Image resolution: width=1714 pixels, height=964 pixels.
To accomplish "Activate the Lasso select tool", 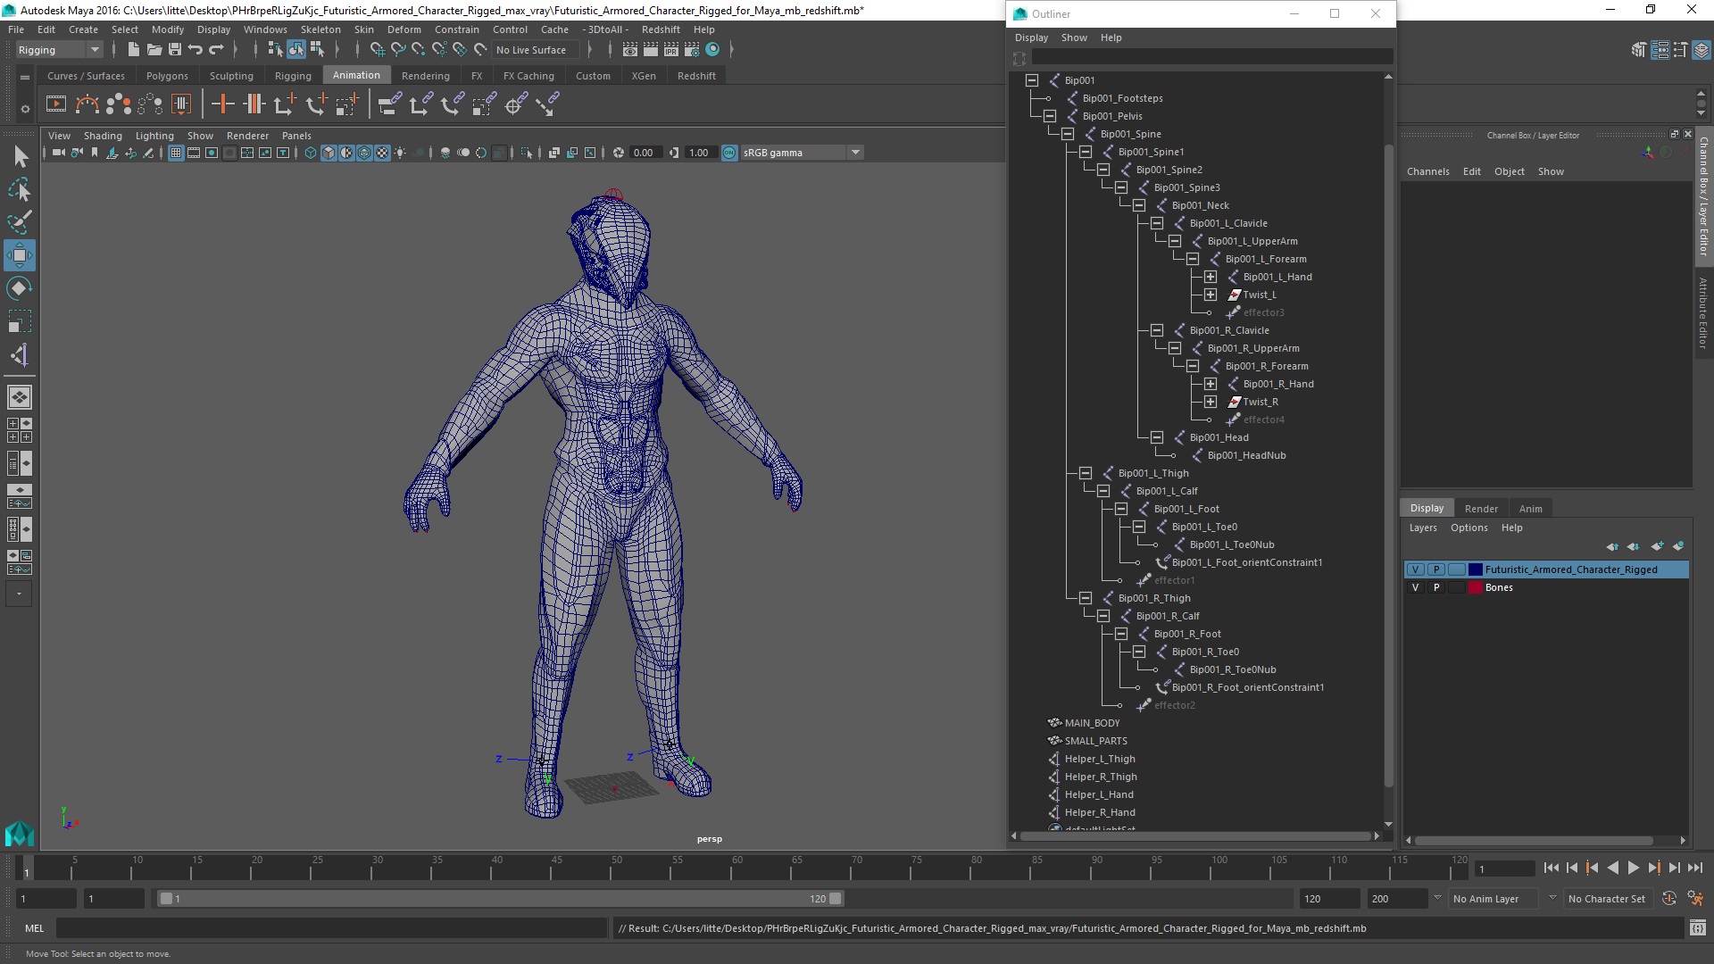I will click(x=20, y=189).
